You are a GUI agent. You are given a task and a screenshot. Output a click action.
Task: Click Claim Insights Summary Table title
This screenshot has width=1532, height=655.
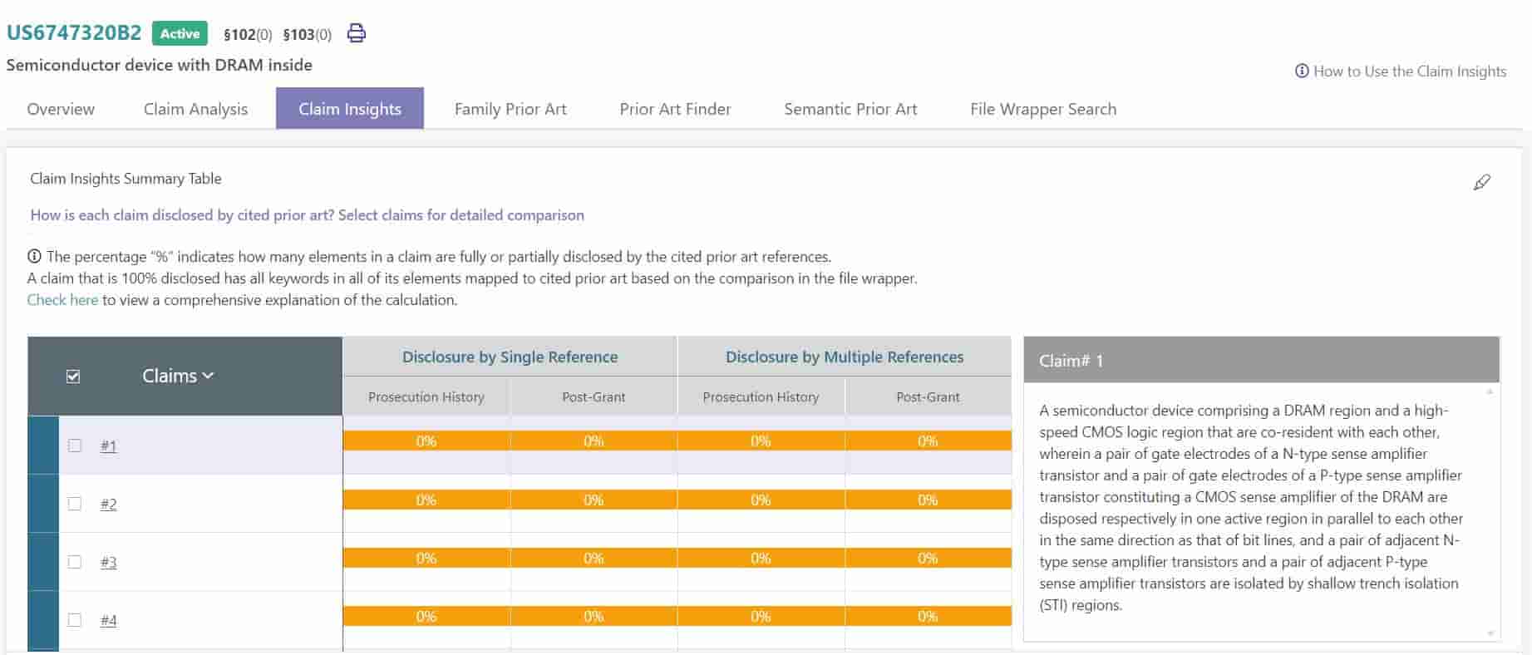[x=126, y=178]
